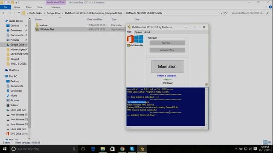Image resolution: width=273 pixels, height=153 pixels.
Task: Open the File menu in Explorer
Action: tap(6, 7)
